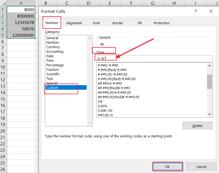This screenshot has height=173, width=219.
Task: Stay on the Number tab
Action: 52,23
